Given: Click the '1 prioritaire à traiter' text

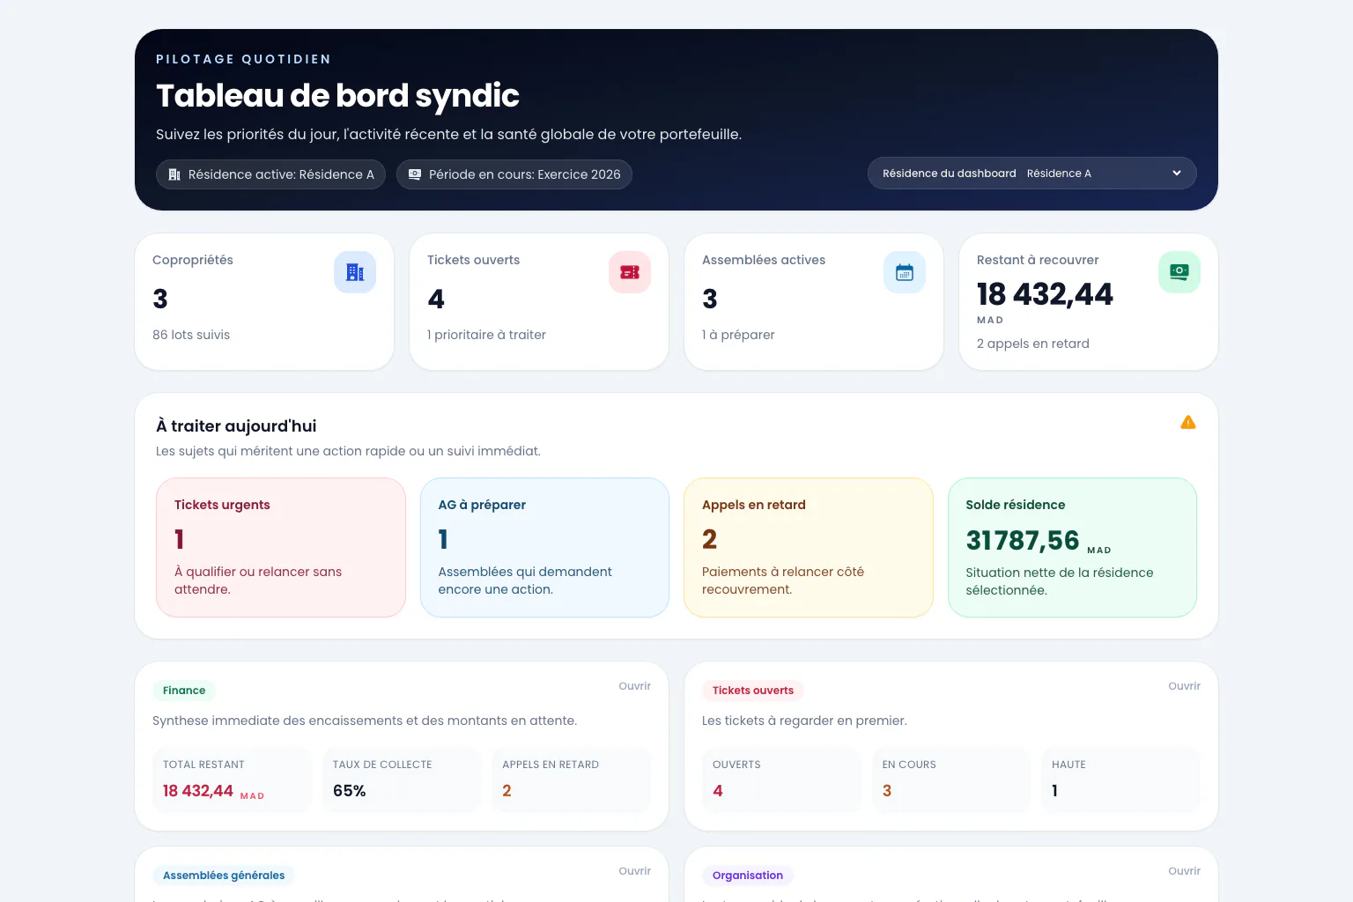Looking at the screenshot, I should (x=486, y=335).
